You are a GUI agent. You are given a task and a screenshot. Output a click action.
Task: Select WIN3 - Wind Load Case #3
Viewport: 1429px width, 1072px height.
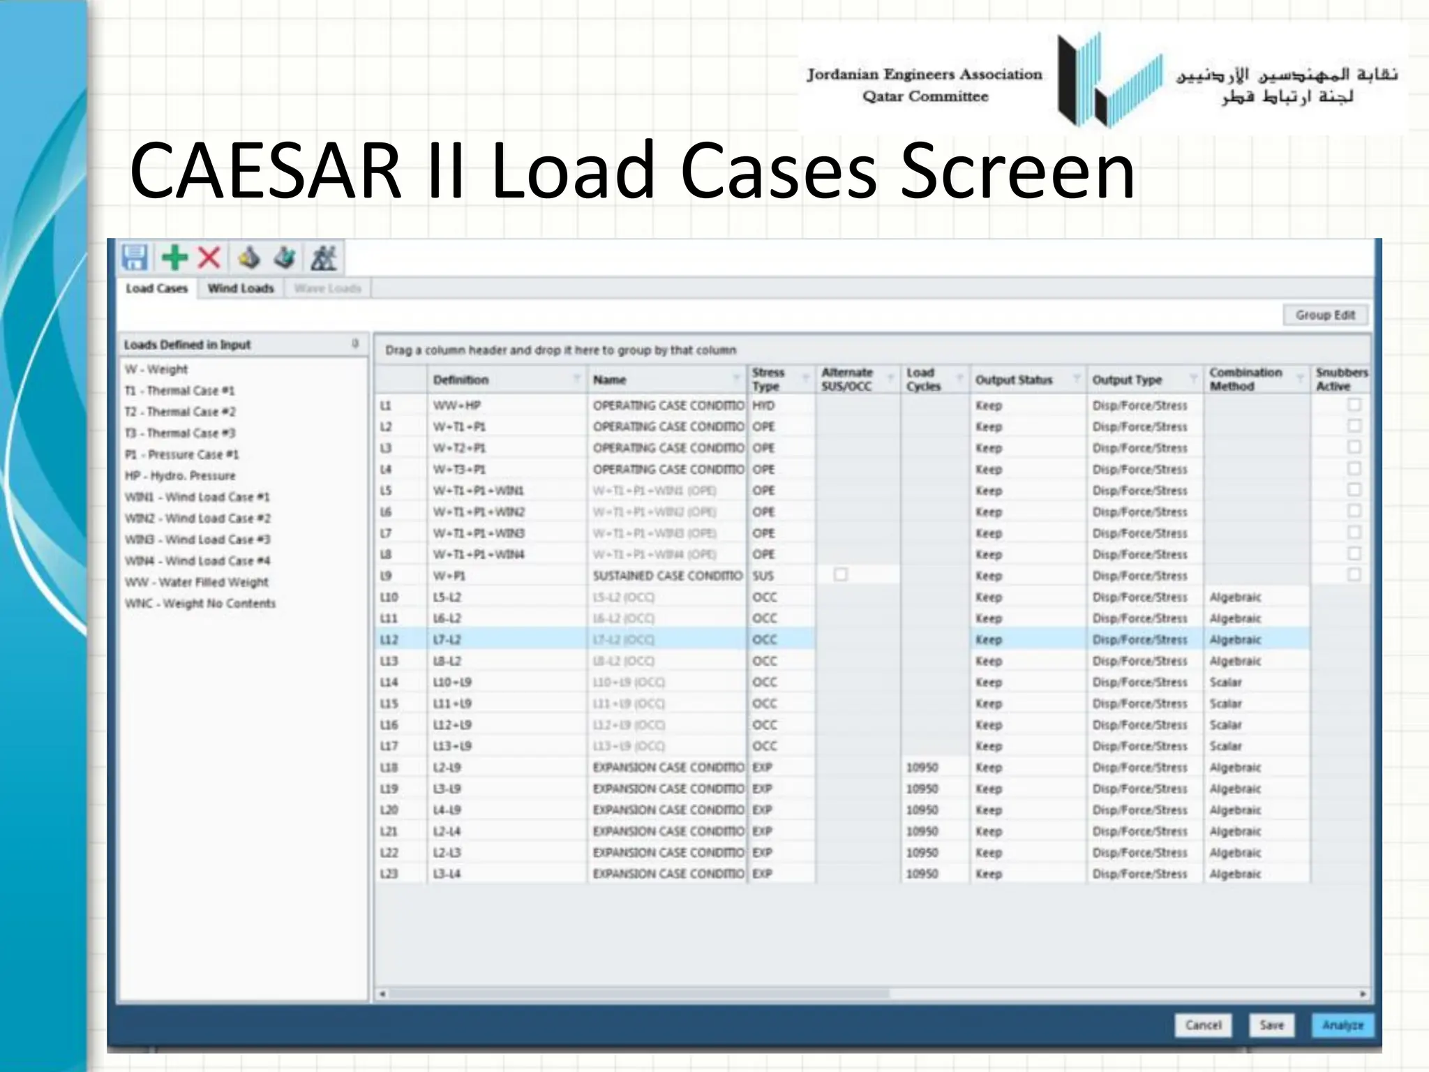point(197,539)
